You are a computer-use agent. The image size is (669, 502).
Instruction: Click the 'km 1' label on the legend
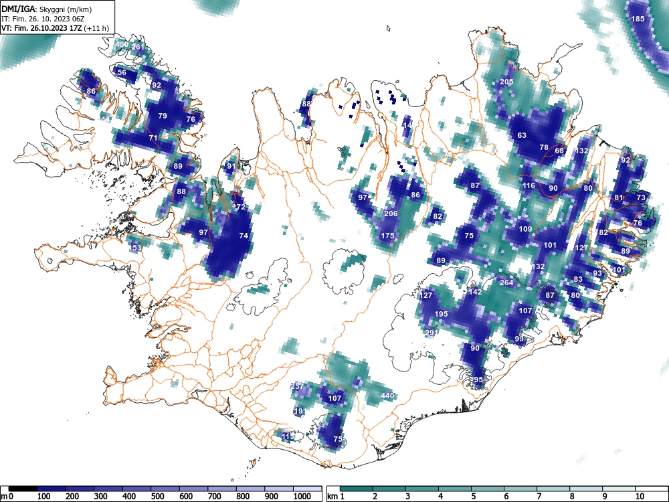336,497
